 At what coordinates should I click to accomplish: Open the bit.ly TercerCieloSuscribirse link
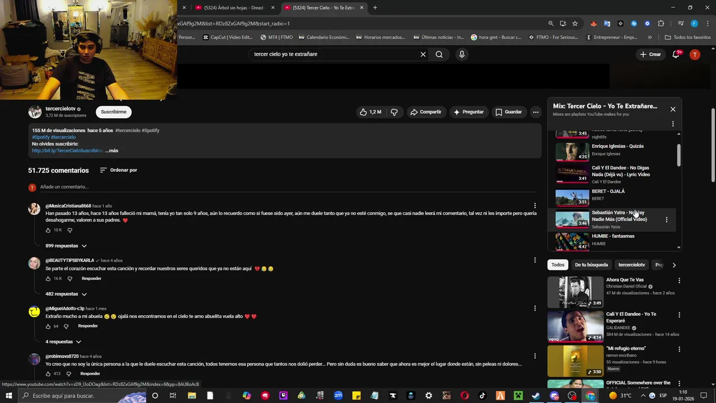point(68,151)
